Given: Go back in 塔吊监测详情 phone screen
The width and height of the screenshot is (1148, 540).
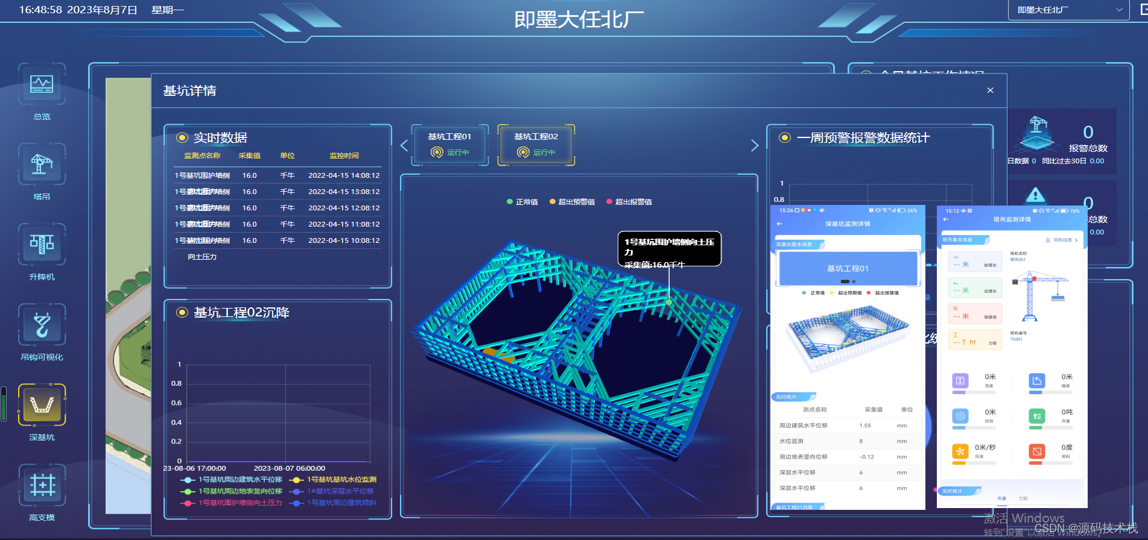Looking at the screenshot, I should (945, 219).
